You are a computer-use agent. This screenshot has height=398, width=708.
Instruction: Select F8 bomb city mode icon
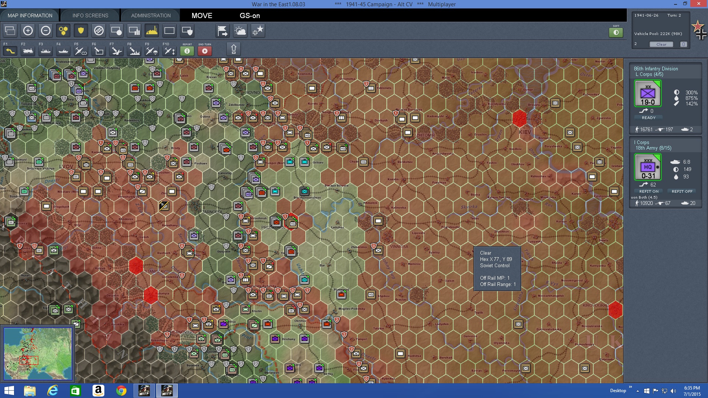click(x=134, y=51)
